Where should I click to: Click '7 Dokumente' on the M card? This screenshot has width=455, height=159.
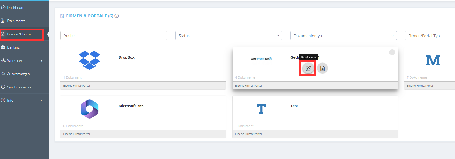[417, 77]
